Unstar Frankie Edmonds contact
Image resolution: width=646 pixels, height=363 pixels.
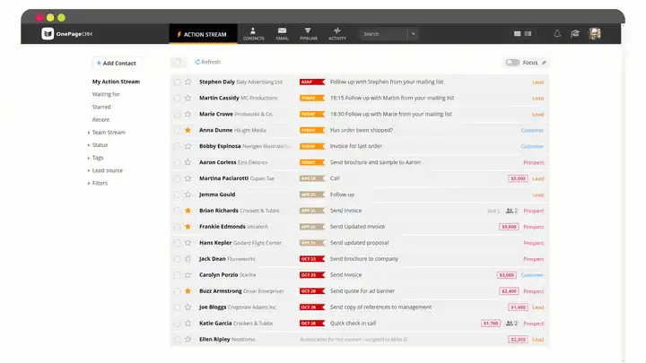coord(188,227)
